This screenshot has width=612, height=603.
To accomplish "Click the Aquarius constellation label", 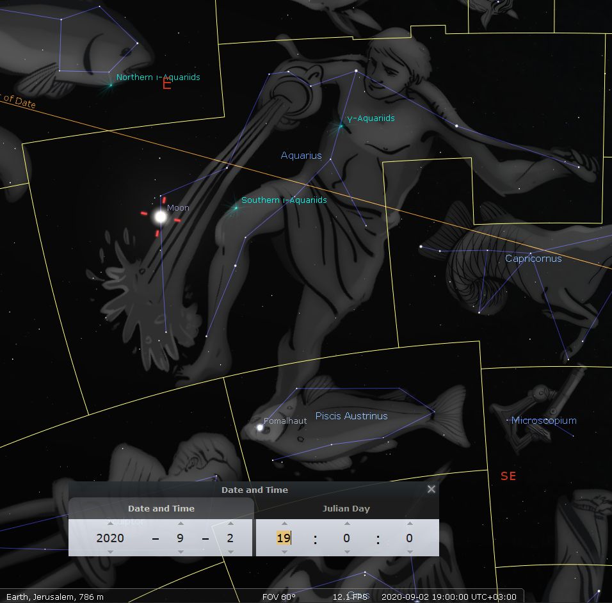I will click(302, 156).
